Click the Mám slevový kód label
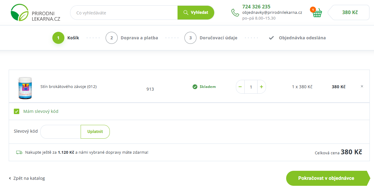 [x=41, y=111]
